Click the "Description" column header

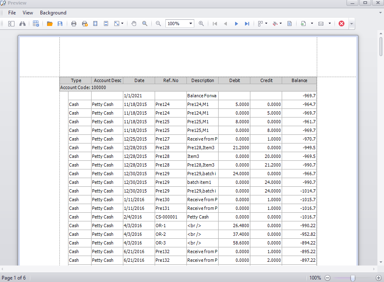[x=203, y=80]
